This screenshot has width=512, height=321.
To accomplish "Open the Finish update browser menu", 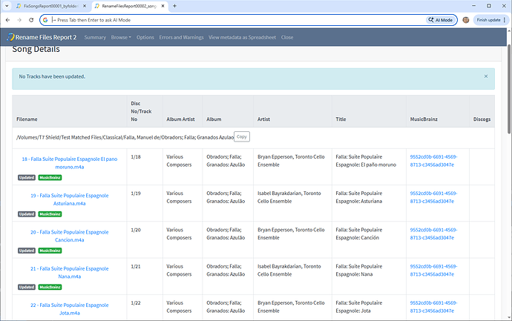I will (x=492, y=20).
